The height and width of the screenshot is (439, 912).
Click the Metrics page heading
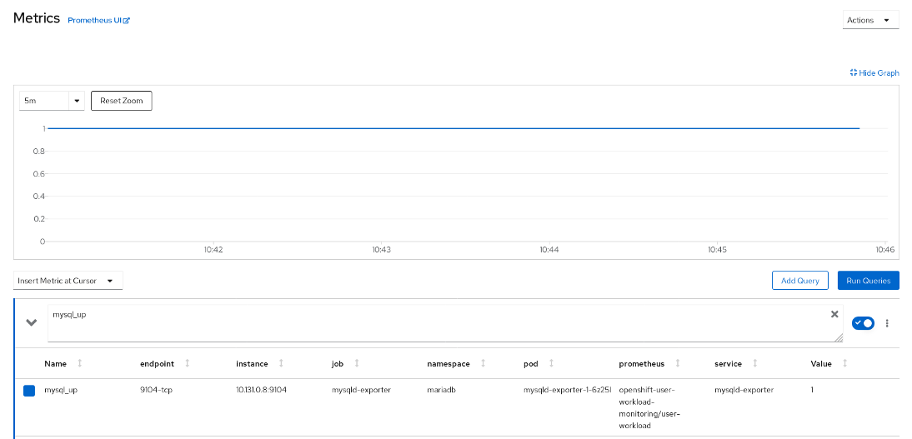37,18
